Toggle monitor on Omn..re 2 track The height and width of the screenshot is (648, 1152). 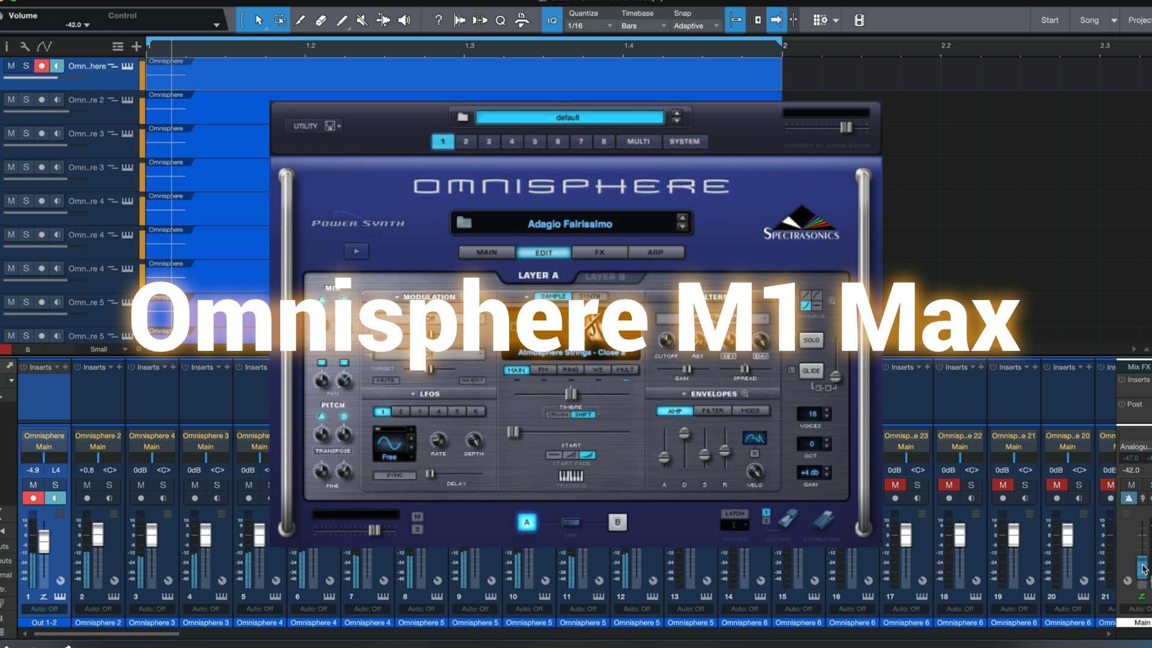[56, 100]
